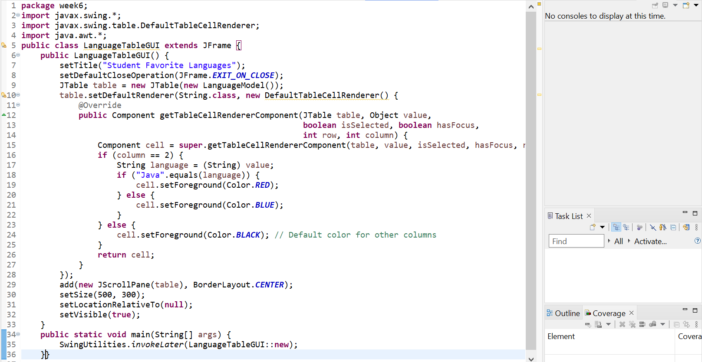Click Relaunch Coverage Session icon
This screenshot has width=702, height=362.
coord(588,324)
